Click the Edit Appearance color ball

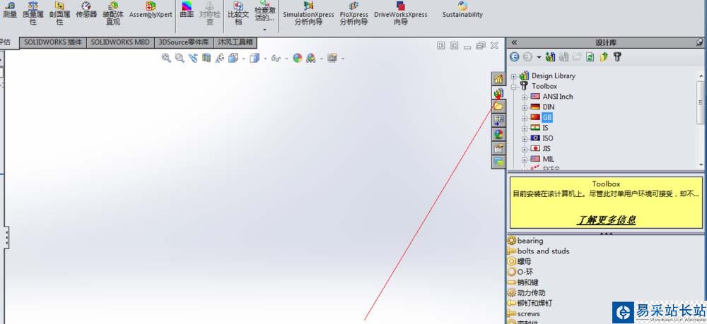[x=297, y=58]
